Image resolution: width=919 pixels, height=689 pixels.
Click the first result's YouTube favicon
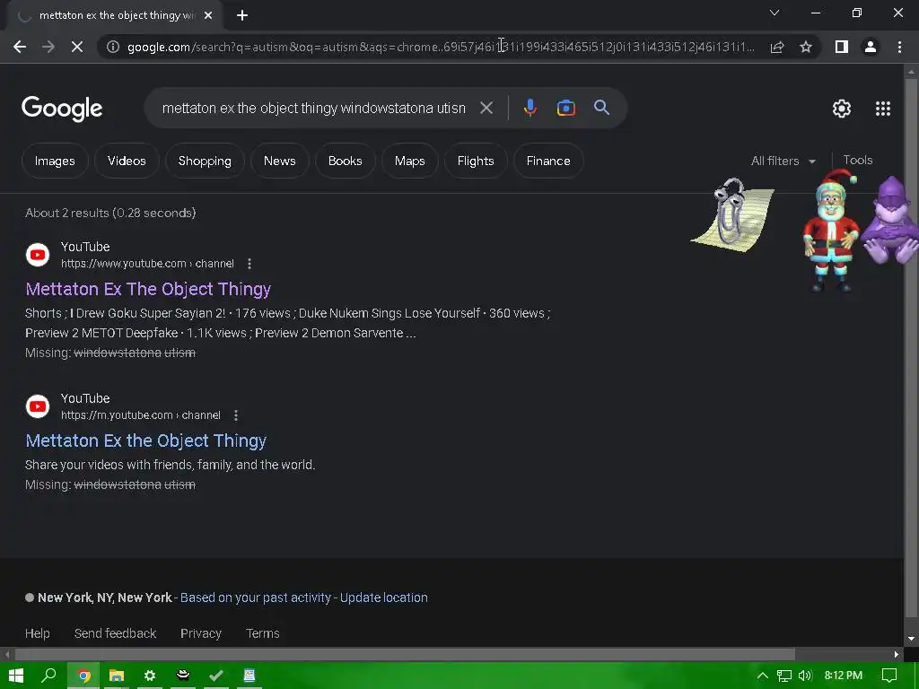[38, 255]
